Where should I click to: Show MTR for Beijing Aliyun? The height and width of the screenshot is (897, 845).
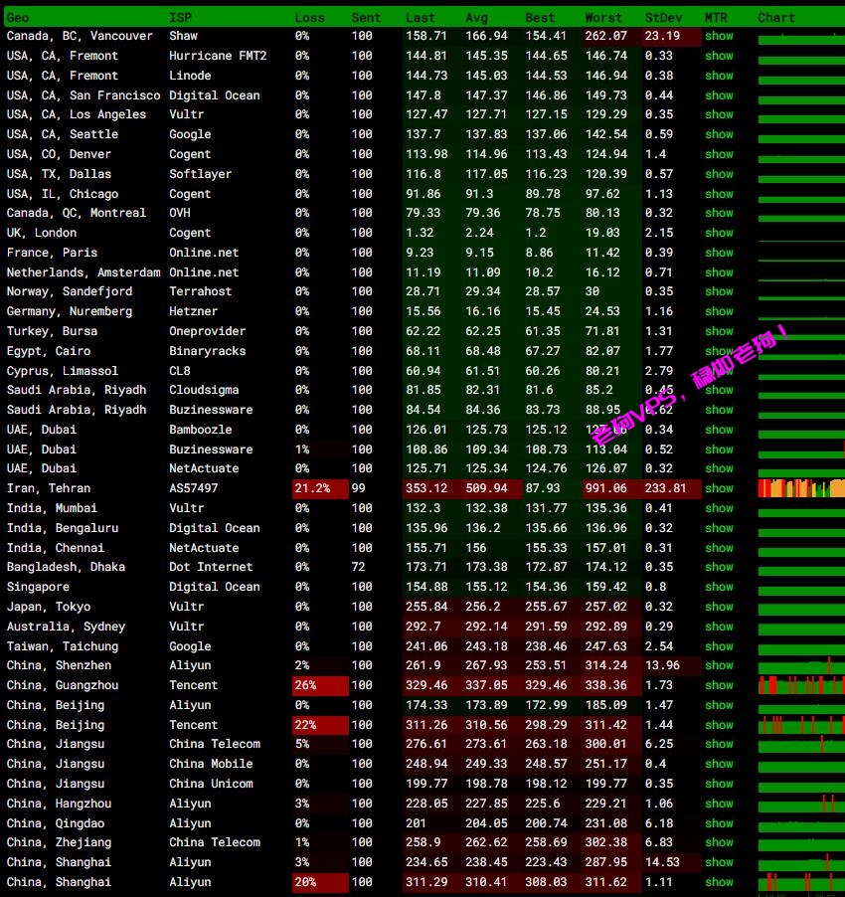pyautogui.click(x=719, y=705)
